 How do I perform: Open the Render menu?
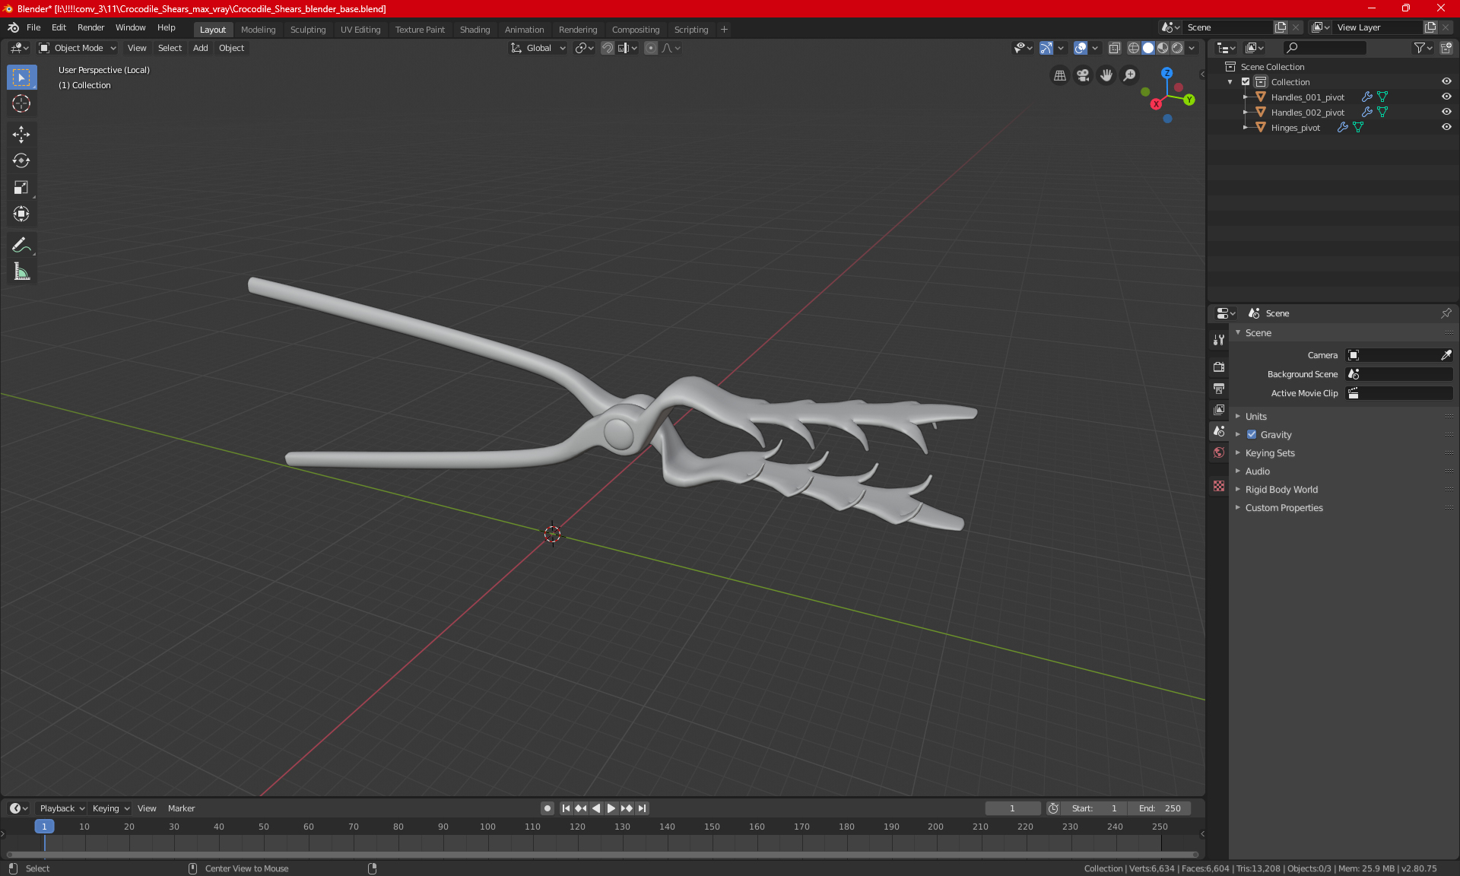tap(90, 27)
